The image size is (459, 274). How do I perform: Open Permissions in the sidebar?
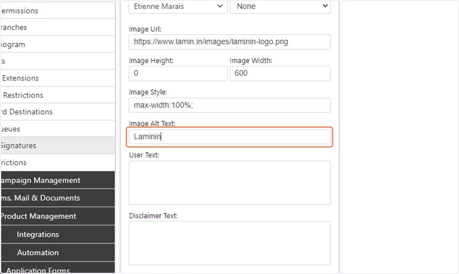[x=57, y=11]
